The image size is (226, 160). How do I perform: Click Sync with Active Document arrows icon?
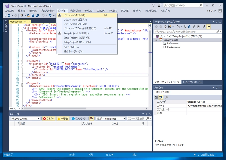[x=185, y=27]
